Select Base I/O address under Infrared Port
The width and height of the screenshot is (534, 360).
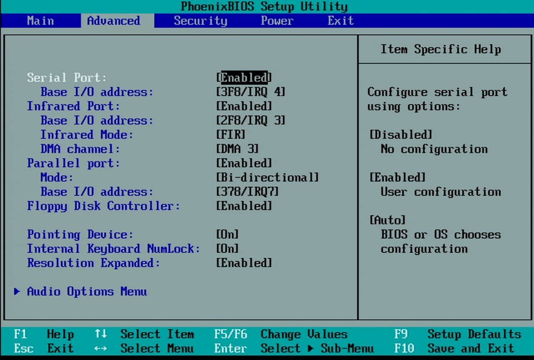tap(97, 120)
